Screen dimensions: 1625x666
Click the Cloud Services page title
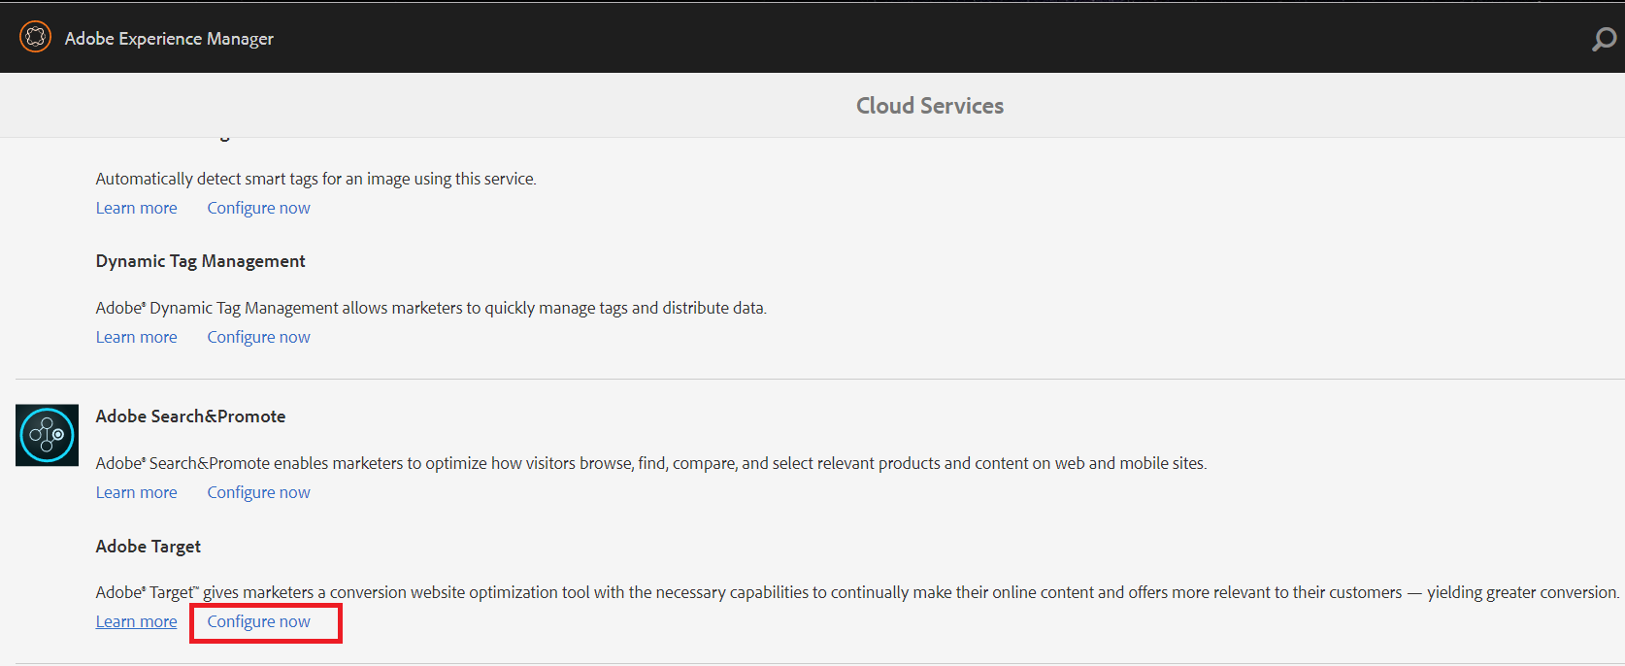[x=929, y=106]
